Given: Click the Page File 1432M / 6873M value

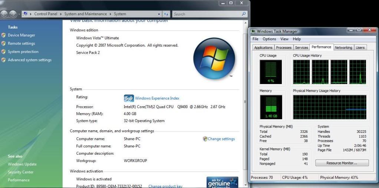Looking at the screenshot, I should tap(355, 150).
